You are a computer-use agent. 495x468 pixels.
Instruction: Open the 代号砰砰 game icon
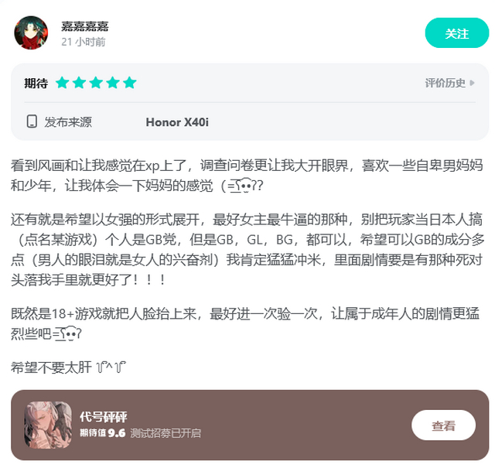pyautogui.click(x=48, y=425)
